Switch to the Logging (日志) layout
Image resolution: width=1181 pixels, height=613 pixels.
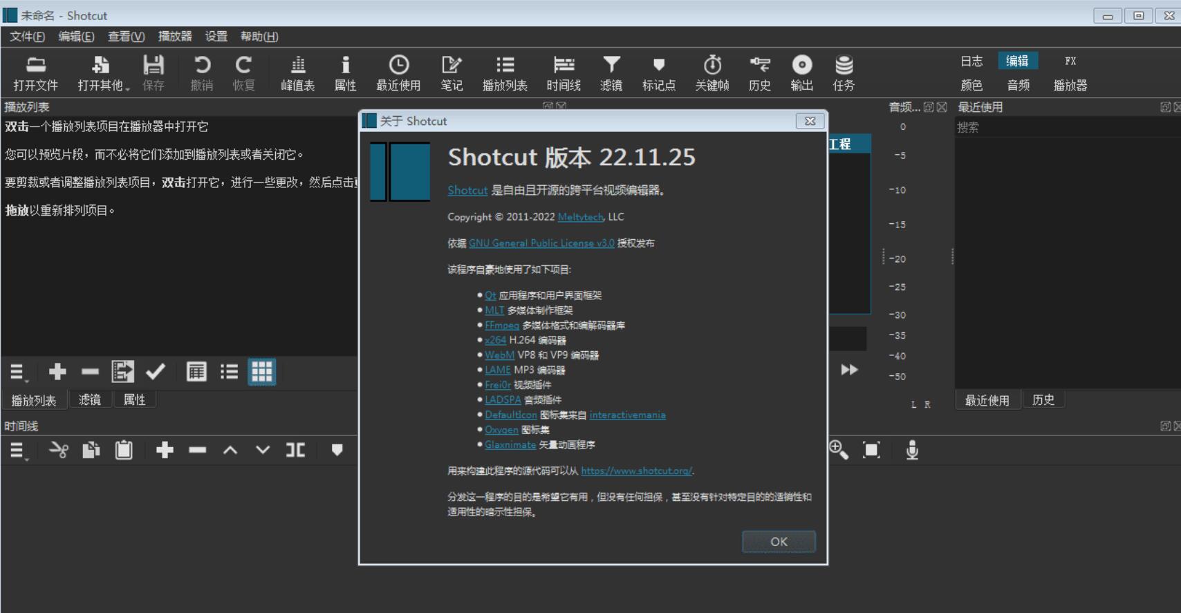(x=971, y=61)
